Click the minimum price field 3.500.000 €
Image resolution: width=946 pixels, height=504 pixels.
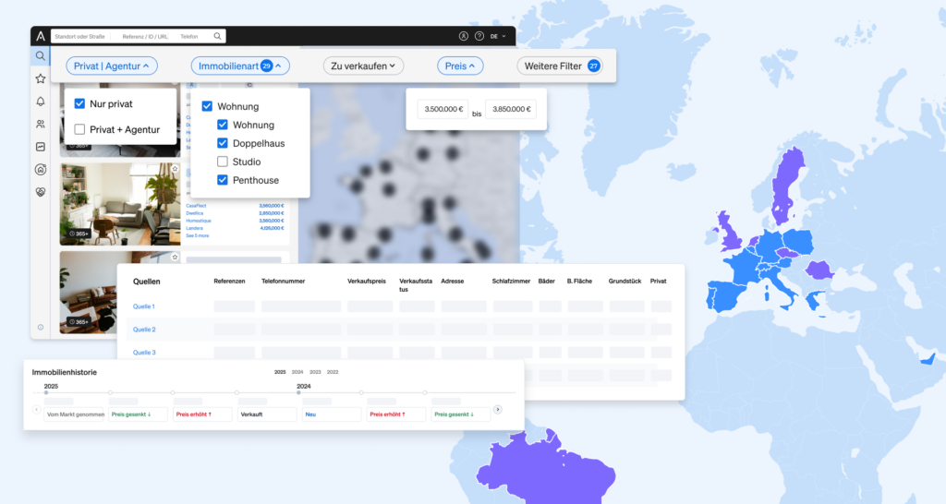point(441,110)
